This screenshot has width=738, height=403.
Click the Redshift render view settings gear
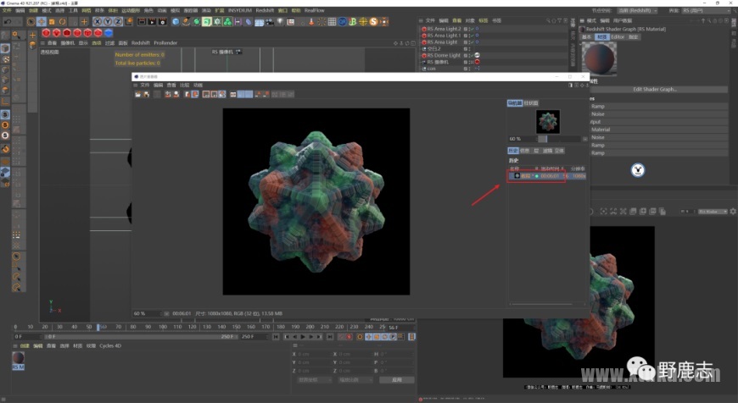pos(733,212)
